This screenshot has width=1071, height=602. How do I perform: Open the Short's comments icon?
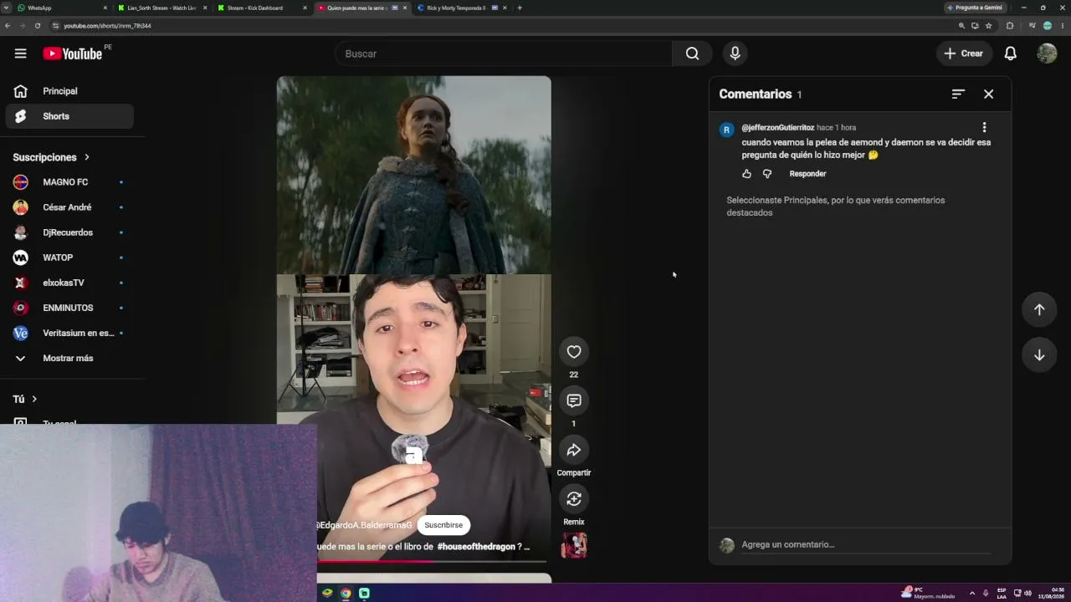[x=573, y=400]
